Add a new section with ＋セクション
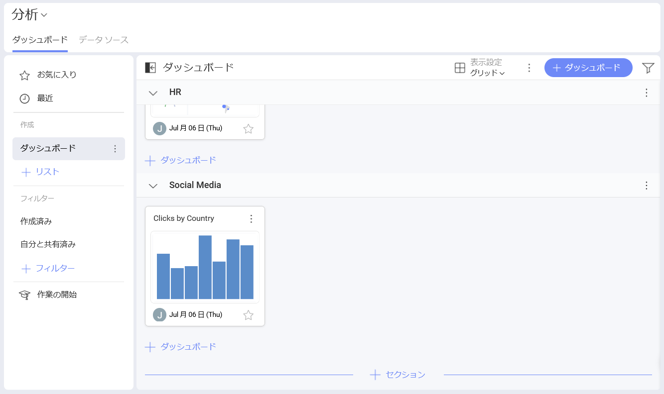664x394 pixels. (x=398, y=375)
